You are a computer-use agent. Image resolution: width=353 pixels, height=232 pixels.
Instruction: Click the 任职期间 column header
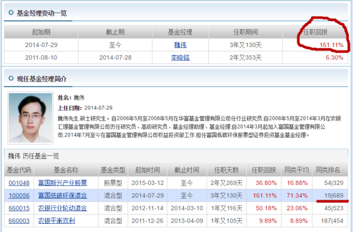(245, 32)
